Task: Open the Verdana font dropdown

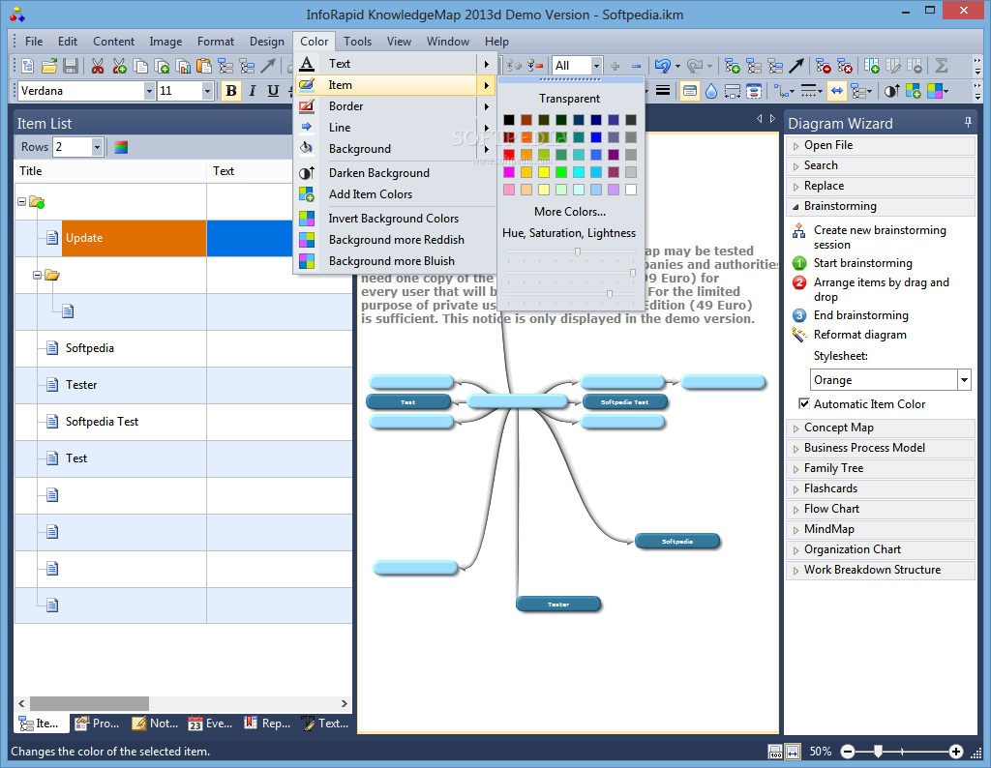Action: [x=149, y=91]
